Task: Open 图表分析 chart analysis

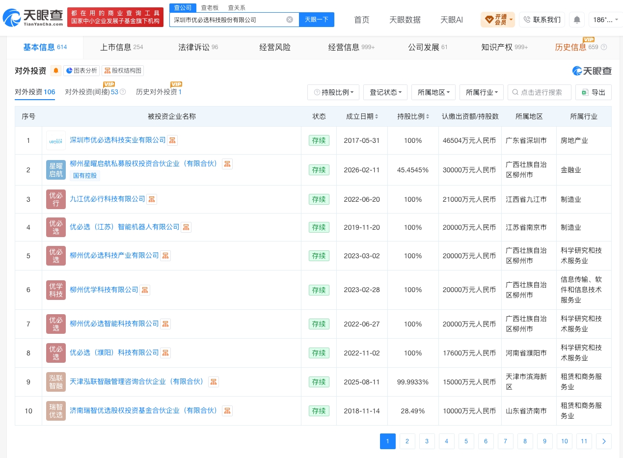Action: click(x=81, y=71)
